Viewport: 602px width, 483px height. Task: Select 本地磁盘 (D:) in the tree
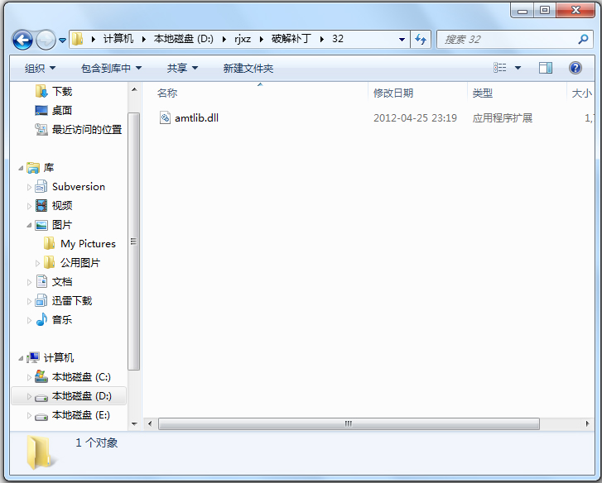tap(81, 396)
